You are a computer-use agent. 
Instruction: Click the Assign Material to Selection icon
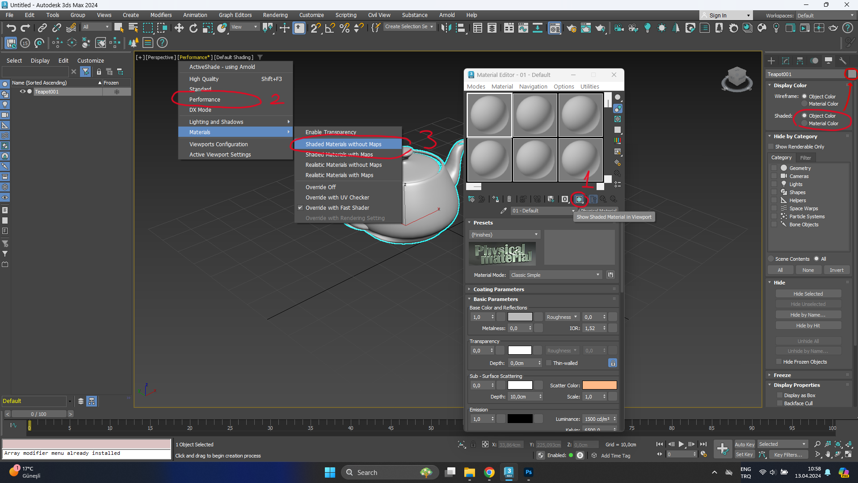(x=496, y=199)
